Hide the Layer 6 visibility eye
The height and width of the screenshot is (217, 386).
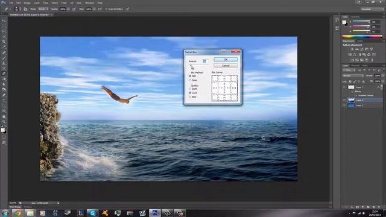coord(344,100)
